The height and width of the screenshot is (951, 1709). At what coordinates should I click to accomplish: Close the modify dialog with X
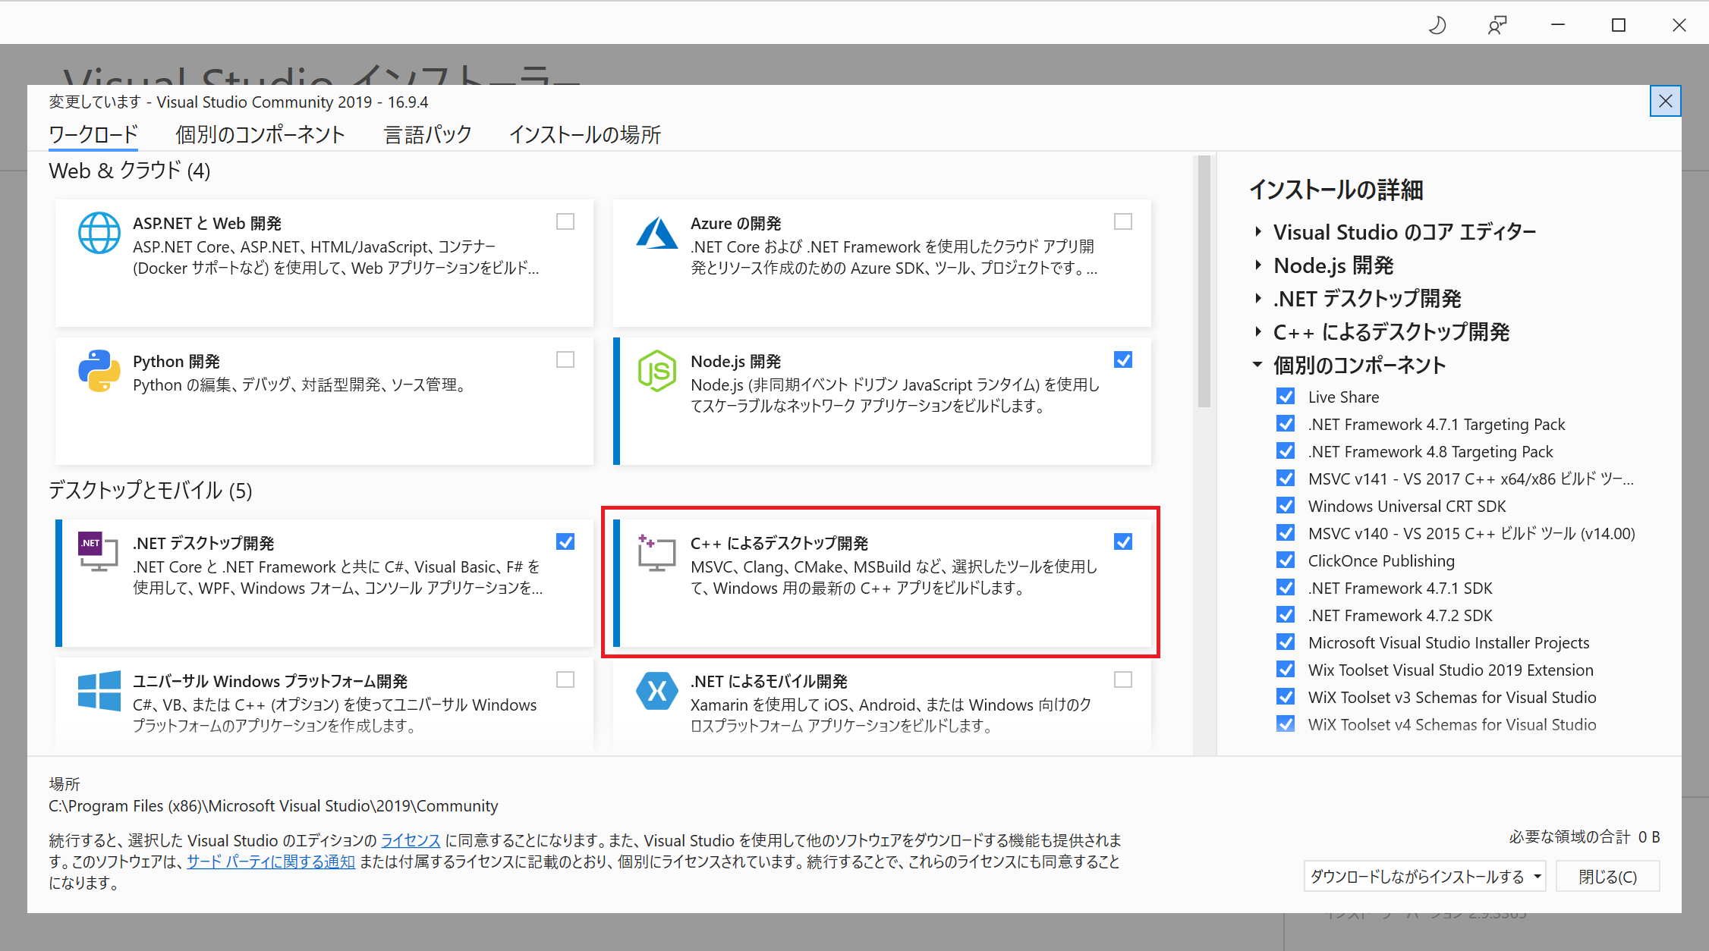point(1666,101)
